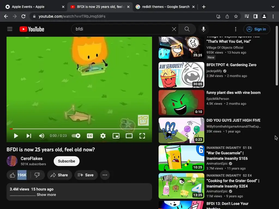Start voice search with microphone
Image resolution: width=279 pixels, height=209 pixels.
(203, 29)
